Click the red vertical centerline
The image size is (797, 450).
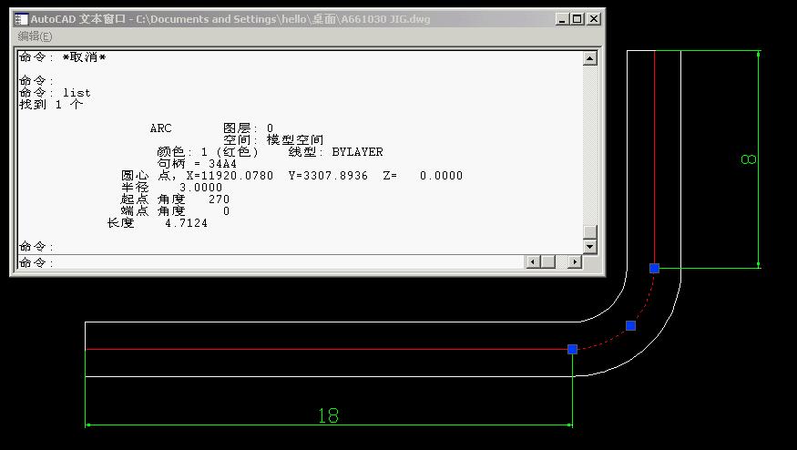655,157
